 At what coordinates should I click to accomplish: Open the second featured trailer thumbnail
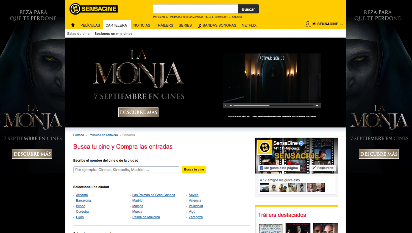pyautogui.click(x=298, y=228)
